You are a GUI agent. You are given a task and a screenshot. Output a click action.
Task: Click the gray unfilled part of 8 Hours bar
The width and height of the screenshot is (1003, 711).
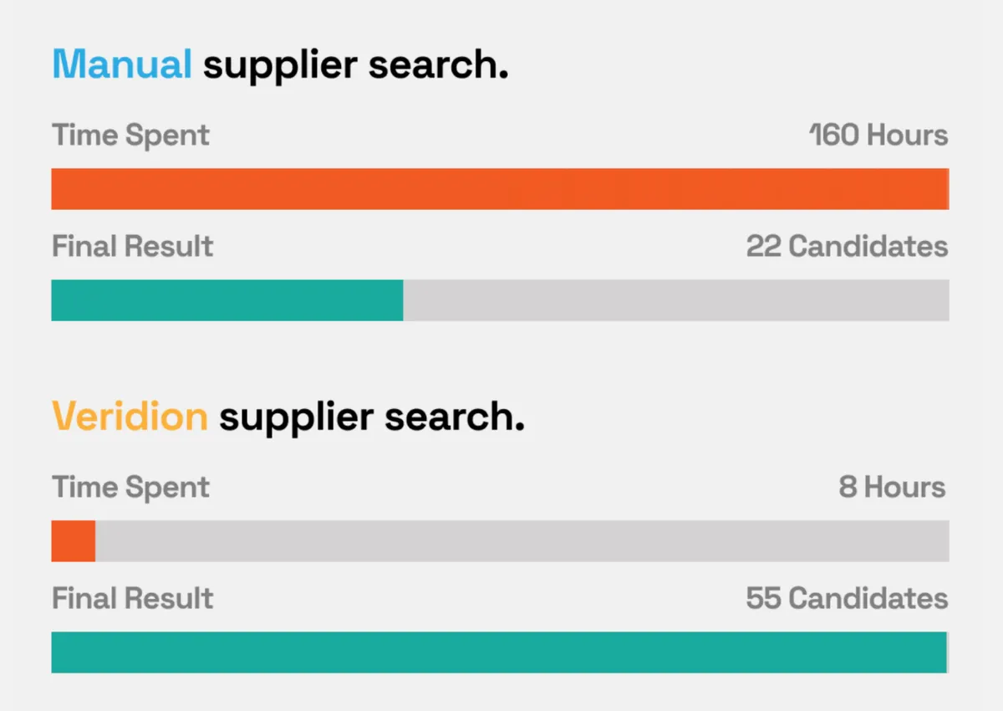click(522, 541)
